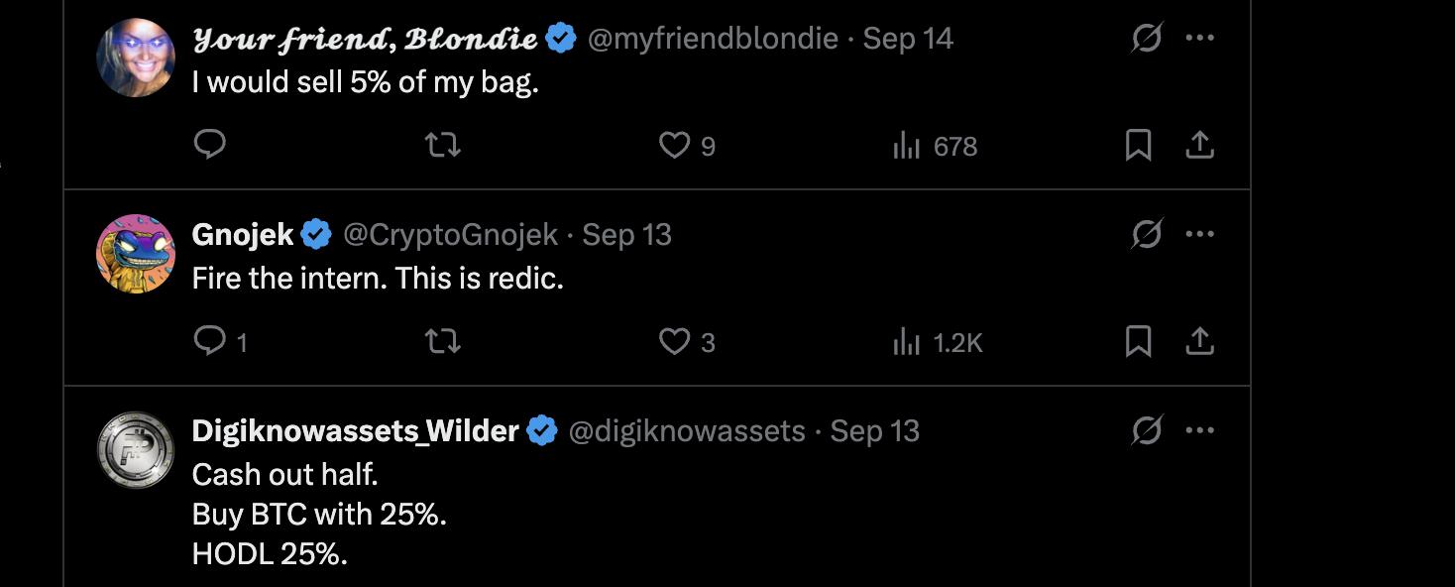The height and width of the screenshot is (587, 1455).
Task: Bookmark Blondie's tweet
Action: point(1139,146)
